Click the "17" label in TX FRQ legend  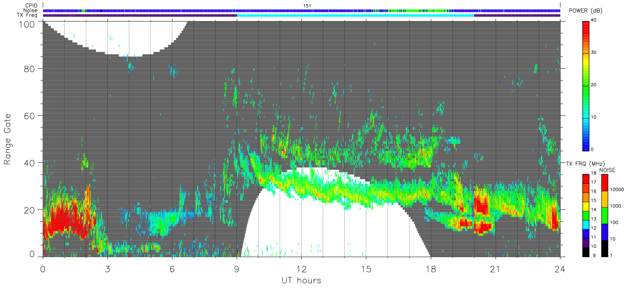point(594,182)
